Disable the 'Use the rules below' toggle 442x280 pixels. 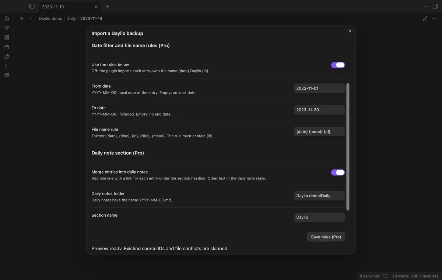pyautogui.click(x=338, y=65)
